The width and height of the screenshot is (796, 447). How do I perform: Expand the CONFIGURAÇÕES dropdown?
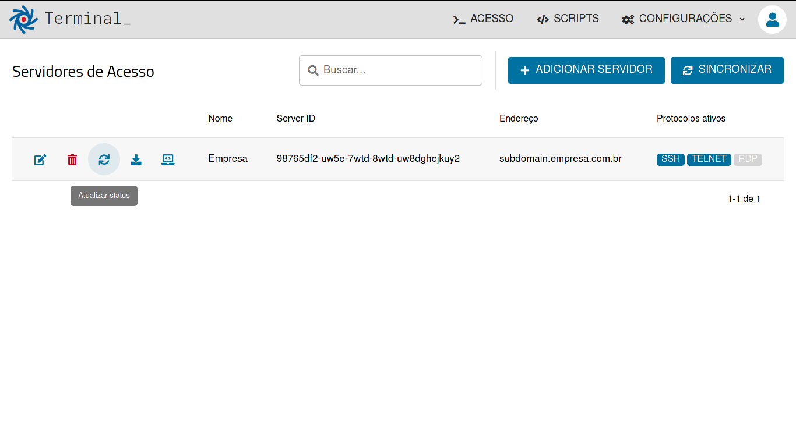click(684, 19)
